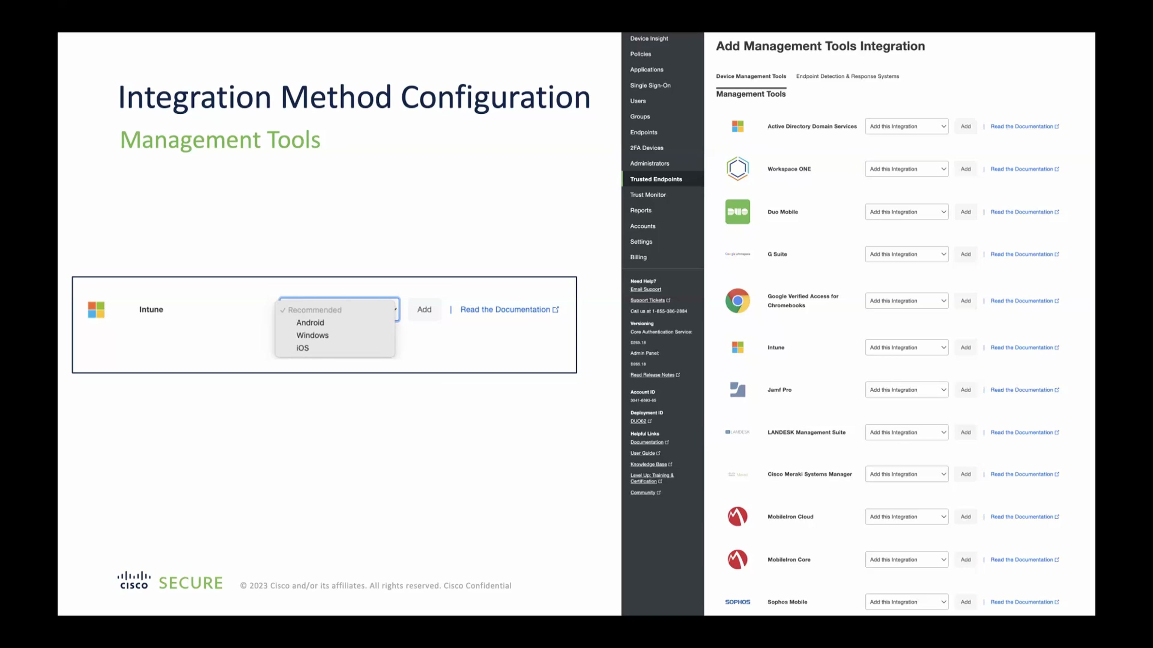Choose Android in the Intune dropdown list
Screen dimensions: 1153x648
coord(310,322)
